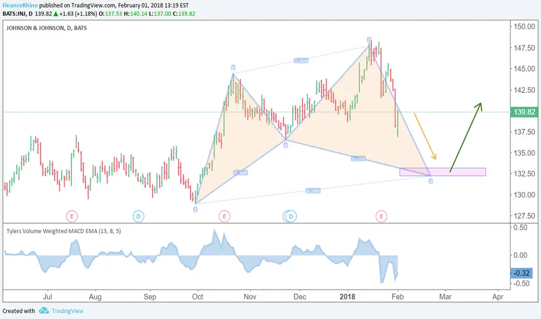This screenshot has height=319, width=541.
Task: Click the C:139.82 close value in the header
Action: (x=184, y=14)
